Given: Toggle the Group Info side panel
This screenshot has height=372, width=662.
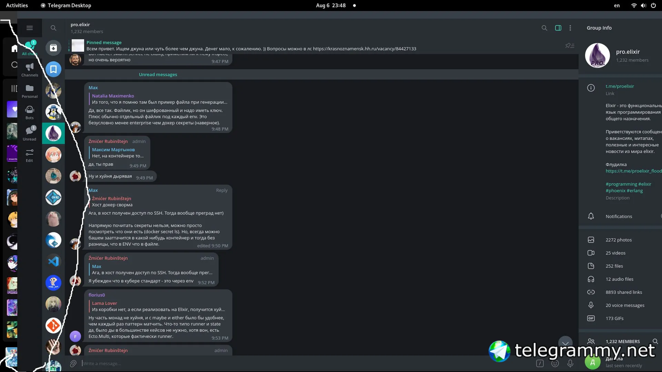Looking at the screenshot, I should point(558,28).
